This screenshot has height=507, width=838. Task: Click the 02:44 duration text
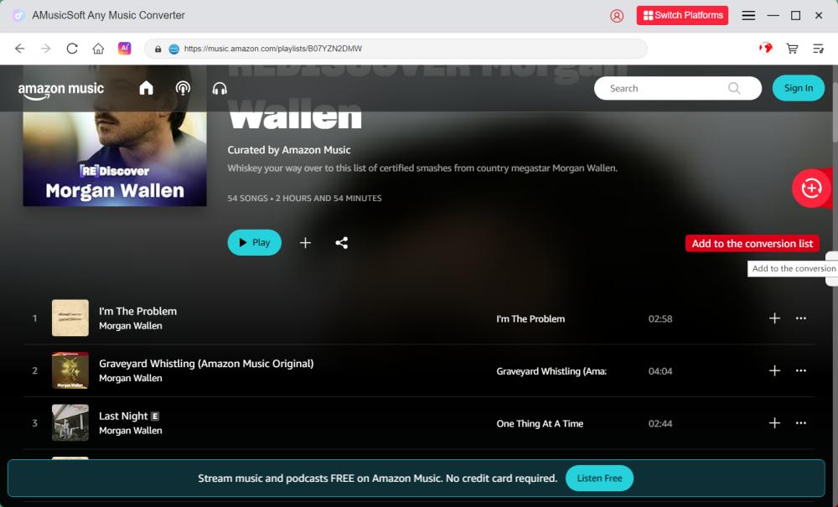660,424
